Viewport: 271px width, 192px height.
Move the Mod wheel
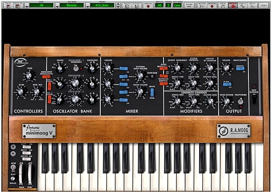(x=30, y=174)
